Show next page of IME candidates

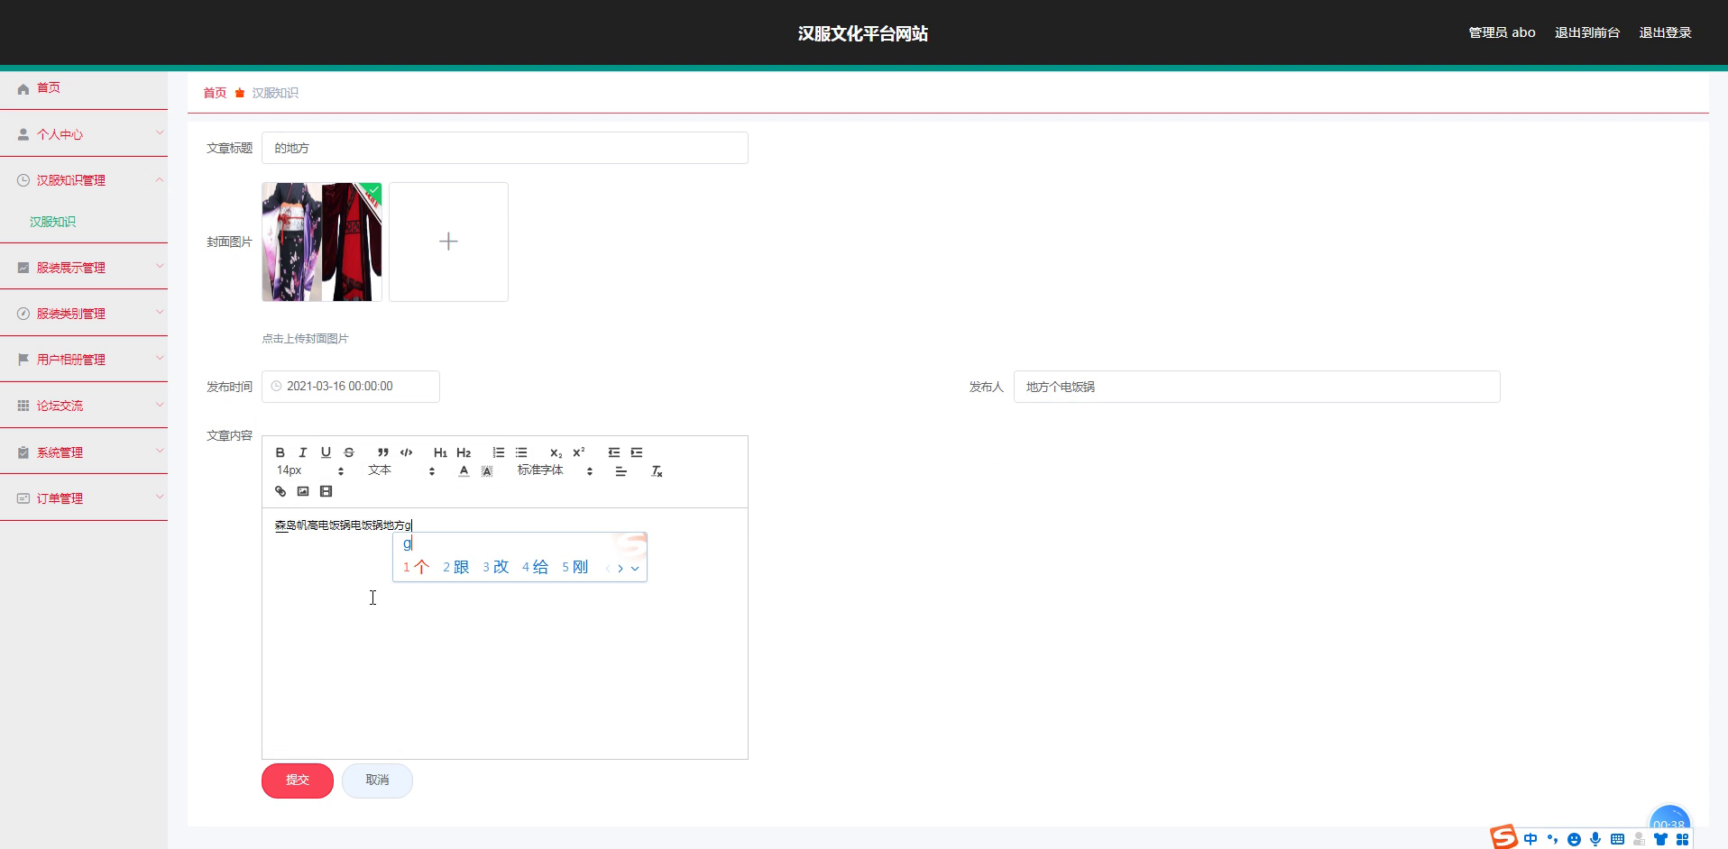(620, 568)
